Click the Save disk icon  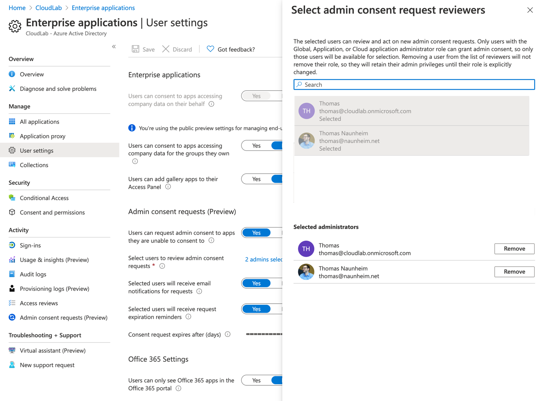136,49
